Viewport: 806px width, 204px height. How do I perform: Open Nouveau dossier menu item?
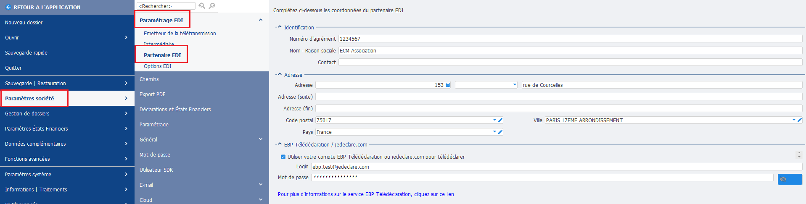[67, 22]
